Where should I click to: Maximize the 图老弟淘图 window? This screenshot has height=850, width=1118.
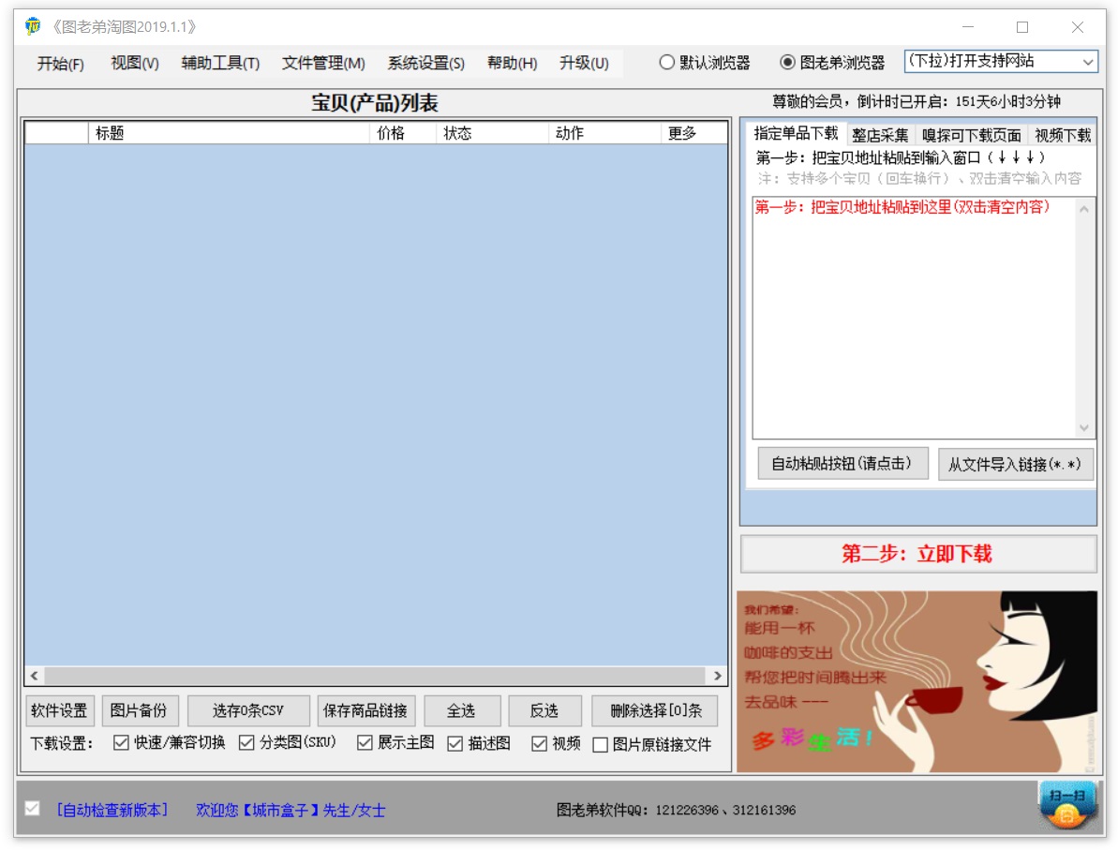click(x=1022, y=27)
